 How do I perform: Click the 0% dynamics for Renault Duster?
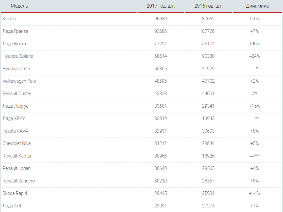[x=254, y=94]
